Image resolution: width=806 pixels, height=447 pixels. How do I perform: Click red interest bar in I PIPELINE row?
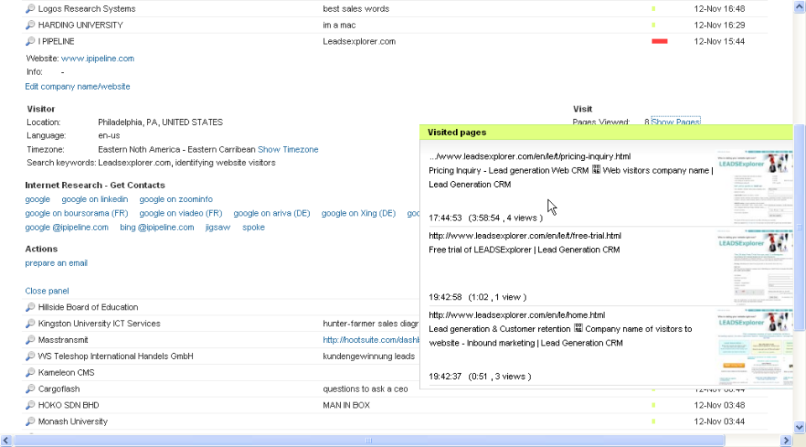coord(660,42)
